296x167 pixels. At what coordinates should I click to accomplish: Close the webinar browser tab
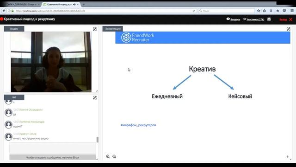tap(78, 4)
